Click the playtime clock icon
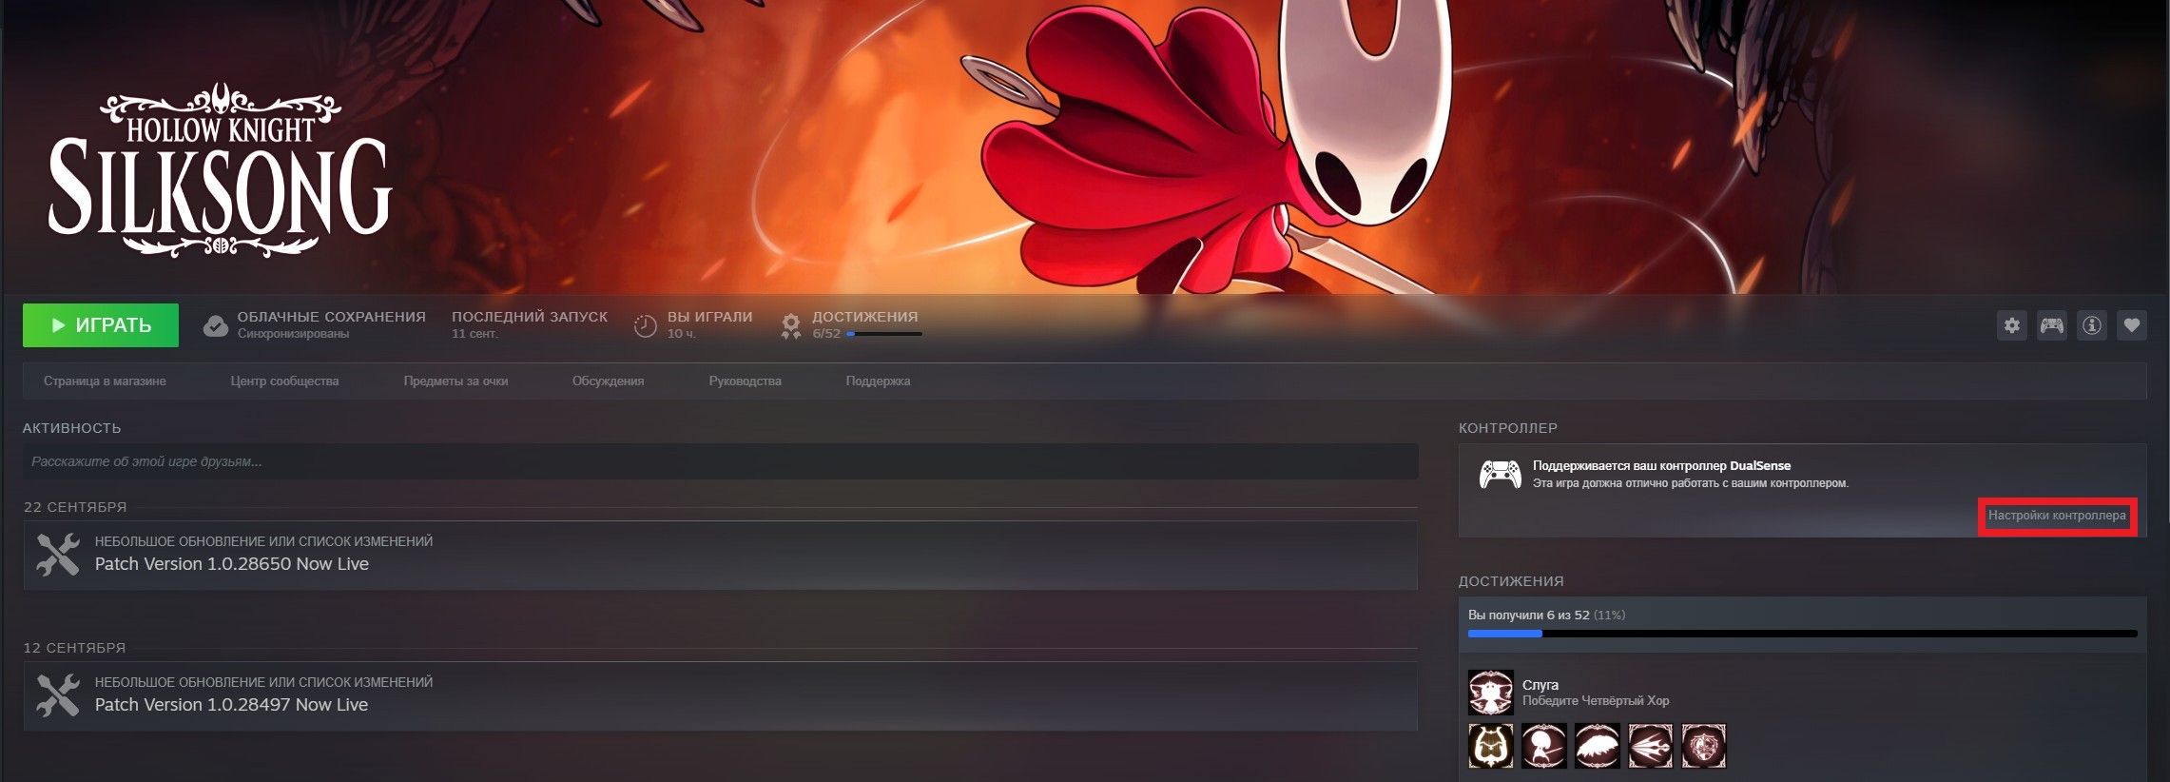 (x=646, y=326)
